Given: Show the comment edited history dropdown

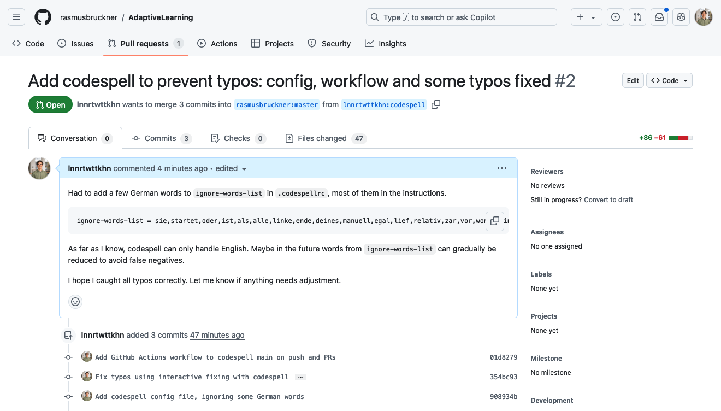Looking at the screenshot, I should click(x=231, y=169).
